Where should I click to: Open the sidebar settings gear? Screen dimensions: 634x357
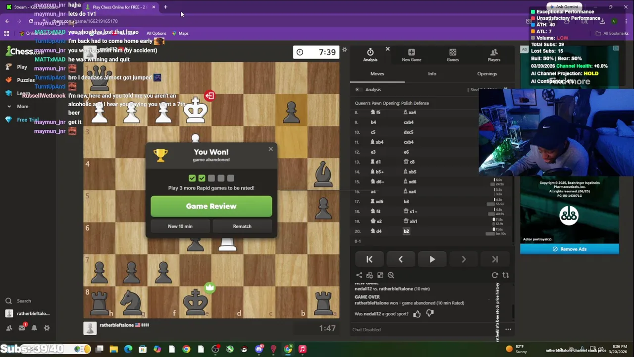point(47,328)
